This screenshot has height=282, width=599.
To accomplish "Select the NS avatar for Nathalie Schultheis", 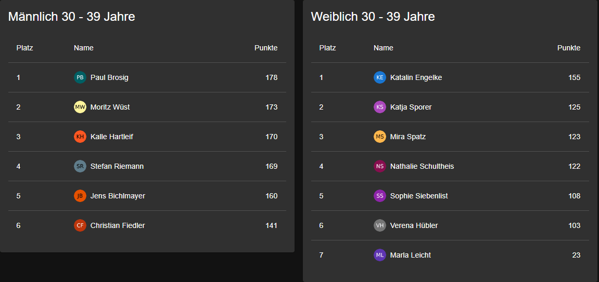I will (380, 166).
